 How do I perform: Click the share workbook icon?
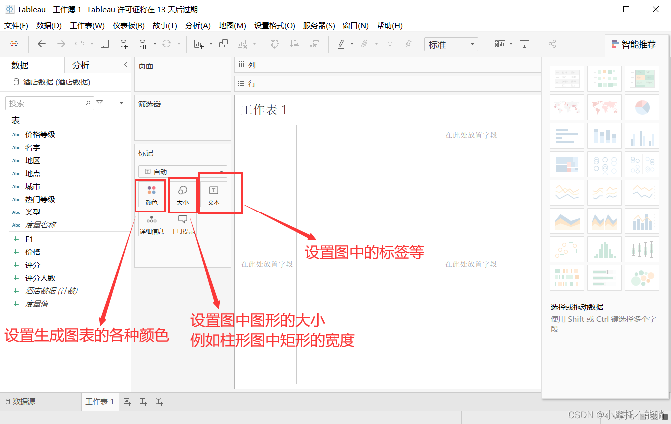tap(552, 44)
